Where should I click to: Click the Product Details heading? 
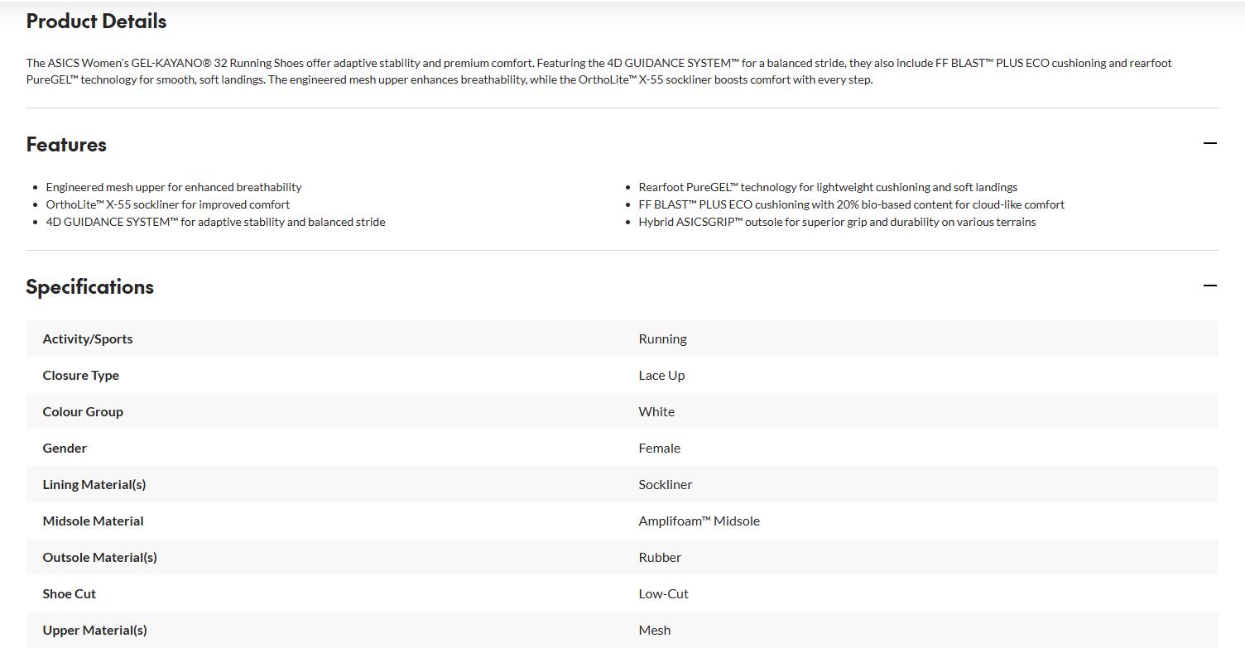pyautogui.click(x=96, y=22)
